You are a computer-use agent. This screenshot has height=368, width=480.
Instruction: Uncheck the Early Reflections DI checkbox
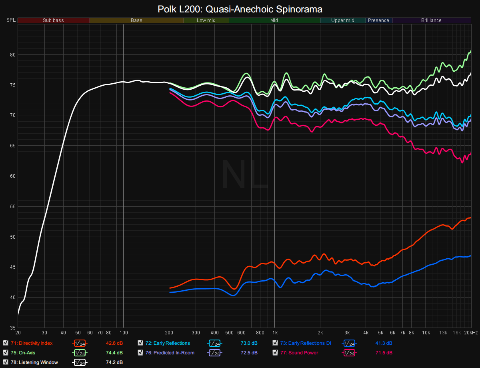click(x=275, y=343)
